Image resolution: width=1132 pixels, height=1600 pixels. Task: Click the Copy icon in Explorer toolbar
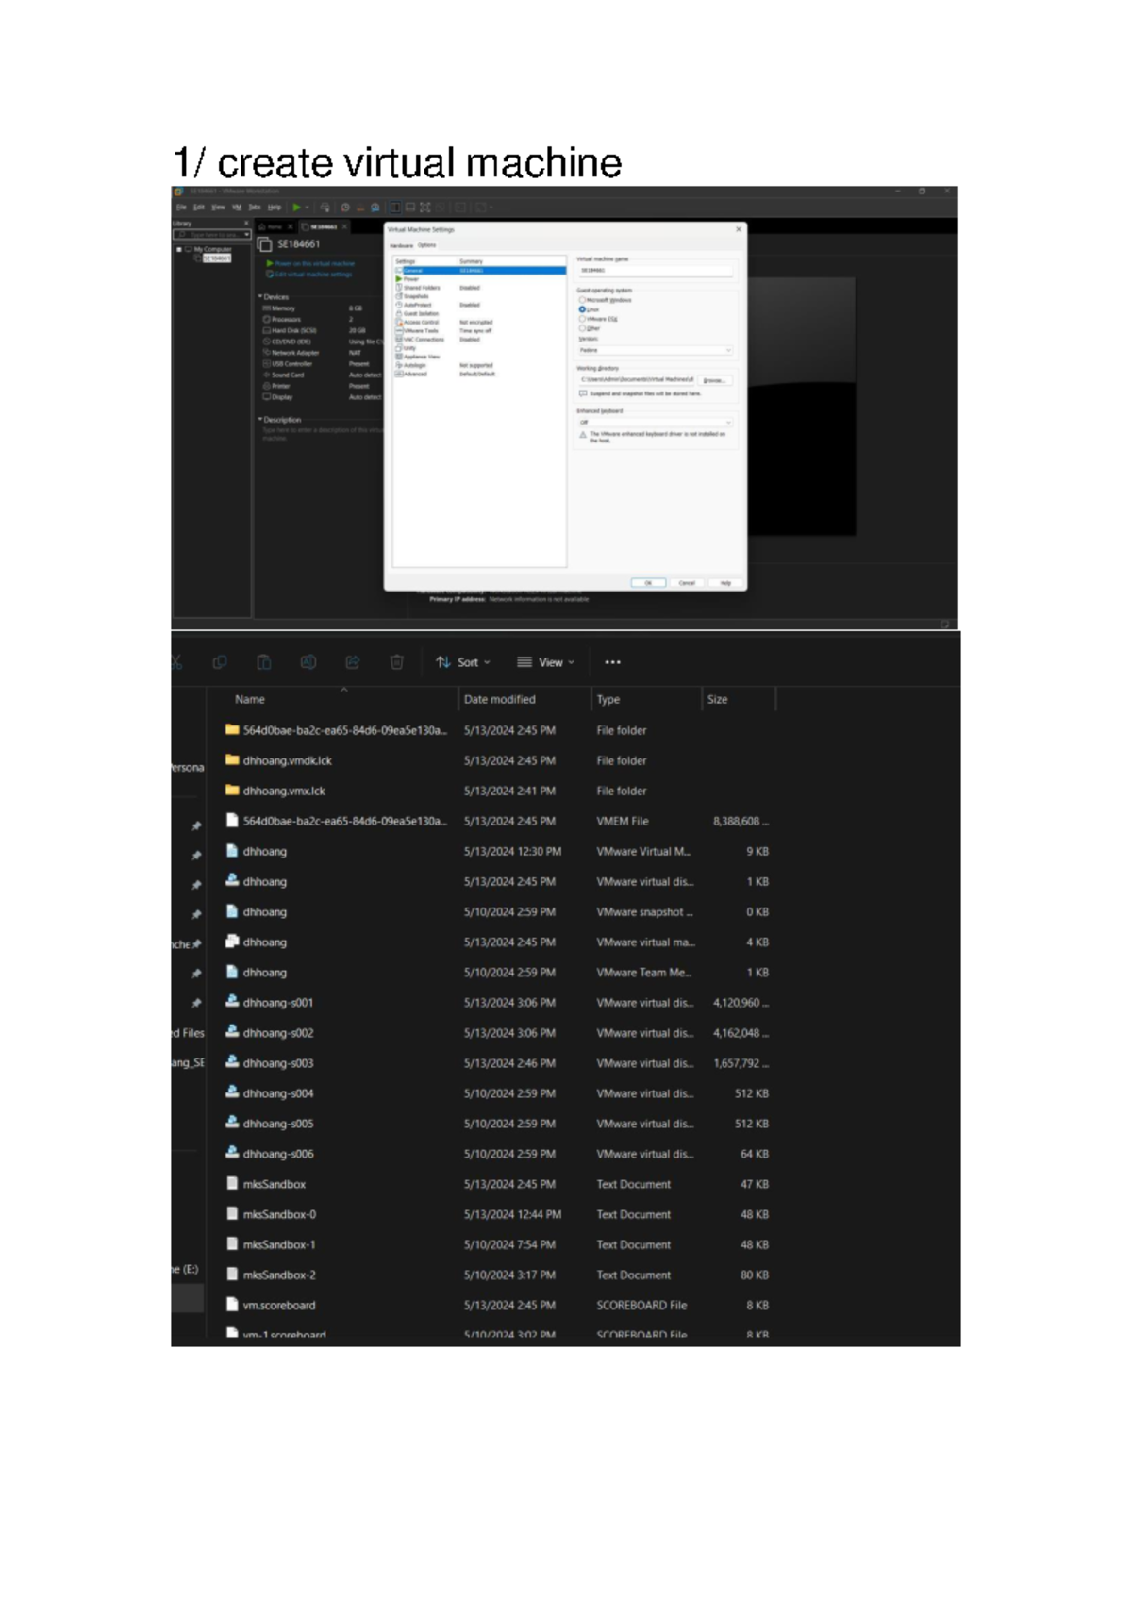click(220, 662)
